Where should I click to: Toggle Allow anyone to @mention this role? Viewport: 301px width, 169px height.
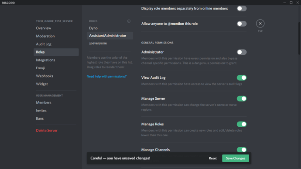(x=242, y=24)
